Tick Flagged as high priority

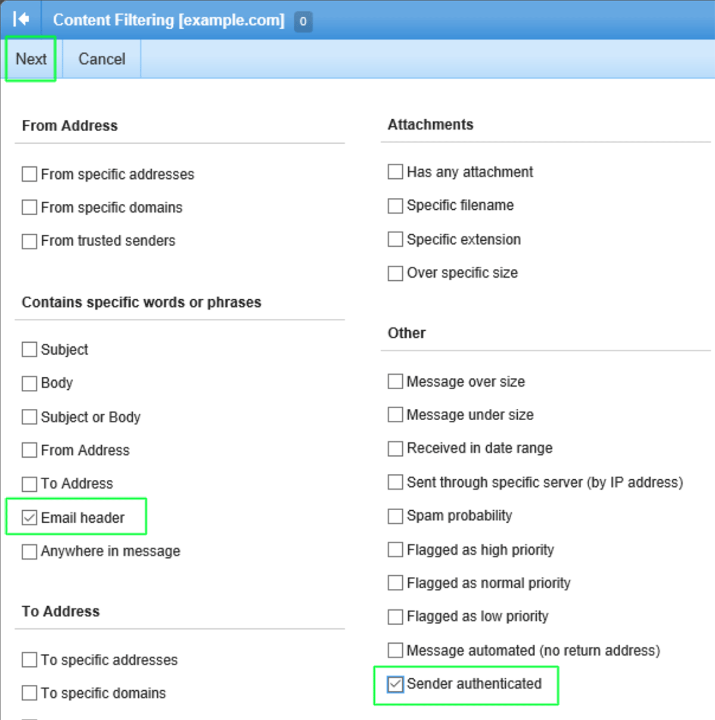(395, 549)
